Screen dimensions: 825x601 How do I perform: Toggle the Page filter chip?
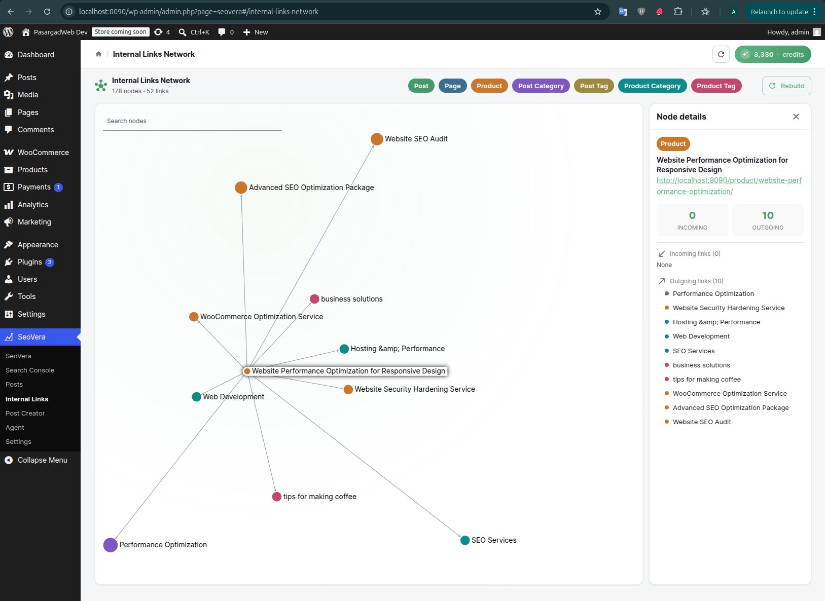[452, 86]
